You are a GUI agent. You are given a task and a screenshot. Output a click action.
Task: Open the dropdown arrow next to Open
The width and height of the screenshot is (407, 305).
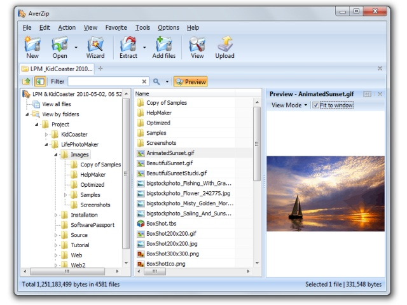(76, 48)
